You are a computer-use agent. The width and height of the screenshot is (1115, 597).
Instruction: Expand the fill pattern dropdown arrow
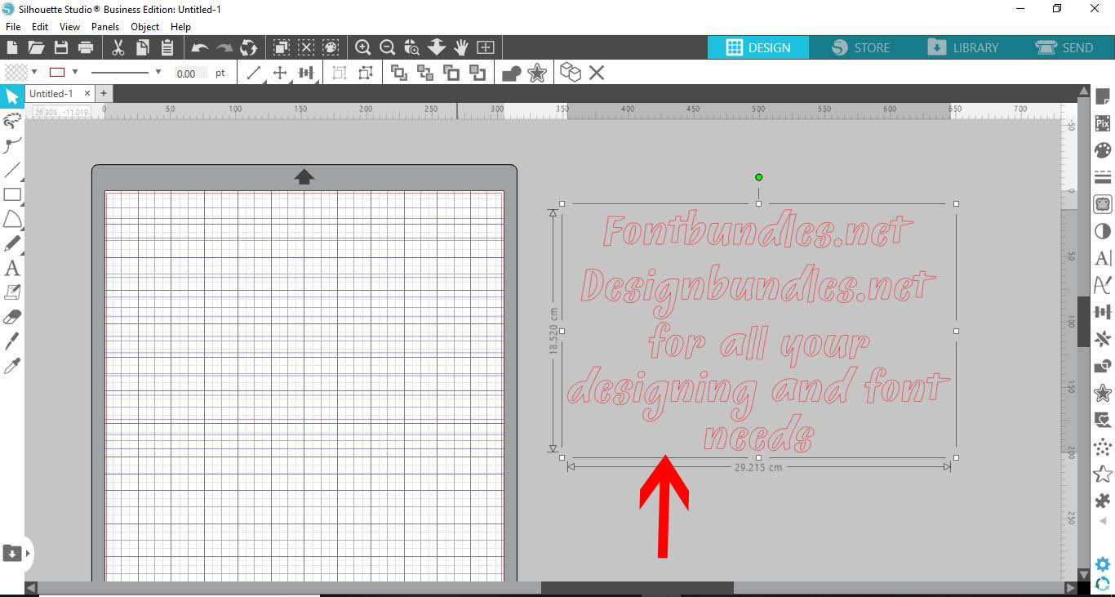34,72
